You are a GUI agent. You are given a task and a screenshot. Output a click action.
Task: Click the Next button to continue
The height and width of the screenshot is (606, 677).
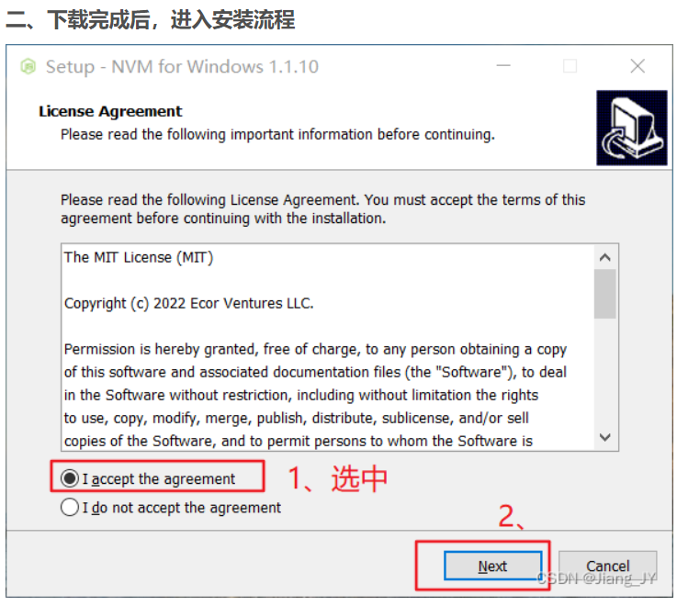[x=492, y=566]
